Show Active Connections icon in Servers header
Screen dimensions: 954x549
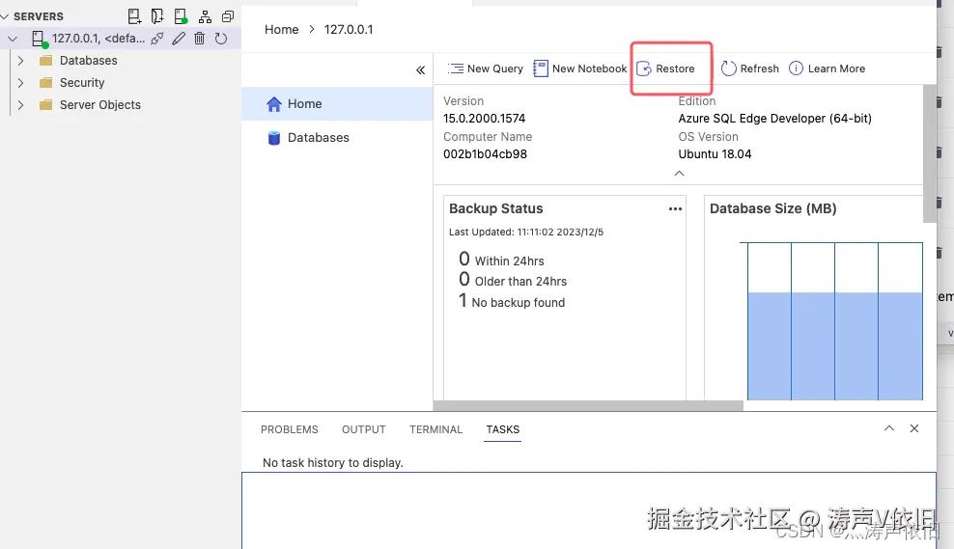(181, 16)
